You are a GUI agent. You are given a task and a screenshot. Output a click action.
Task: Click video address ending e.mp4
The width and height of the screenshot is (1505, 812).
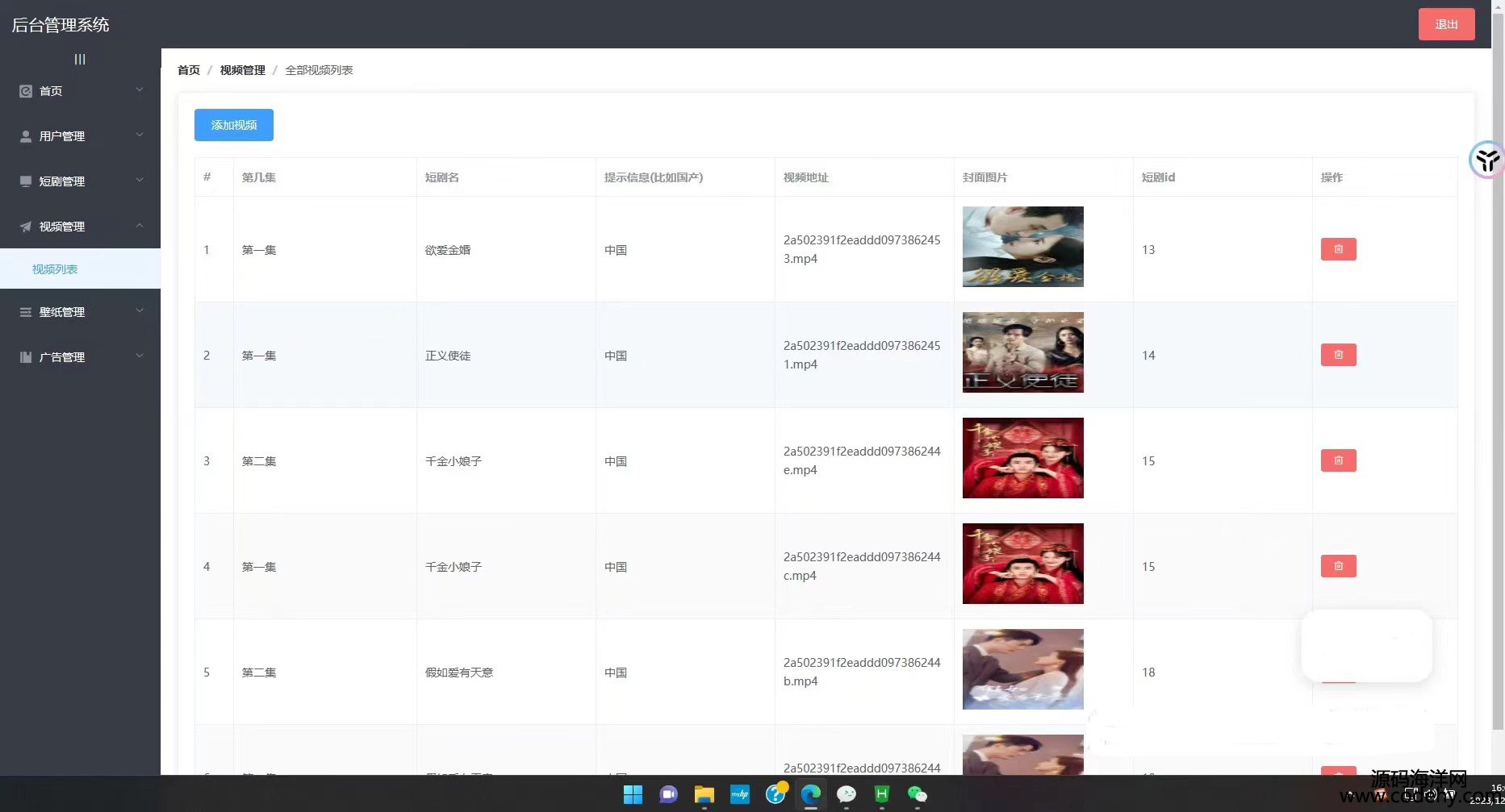point(862,460)
